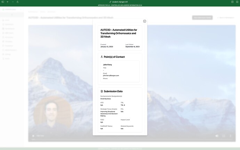Click the "Strategic Focus Area(s)" label
Image resolution: width=240 pixels, height=150 pixels.
109,109
